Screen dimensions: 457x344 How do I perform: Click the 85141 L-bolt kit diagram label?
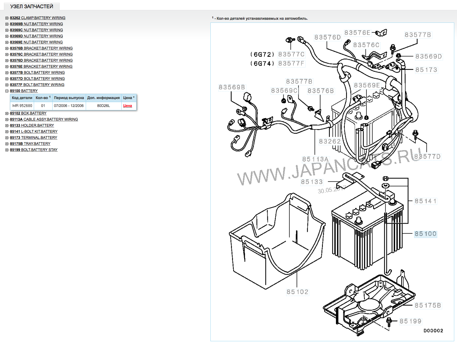click(425, 201)
